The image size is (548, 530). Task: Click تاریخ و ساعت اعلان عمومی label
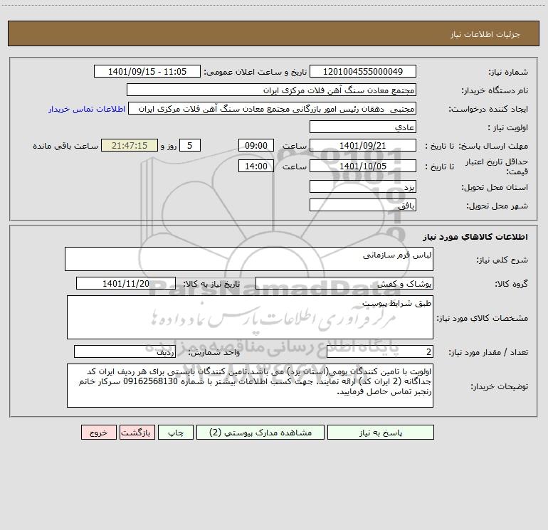[x=255, y=73]
